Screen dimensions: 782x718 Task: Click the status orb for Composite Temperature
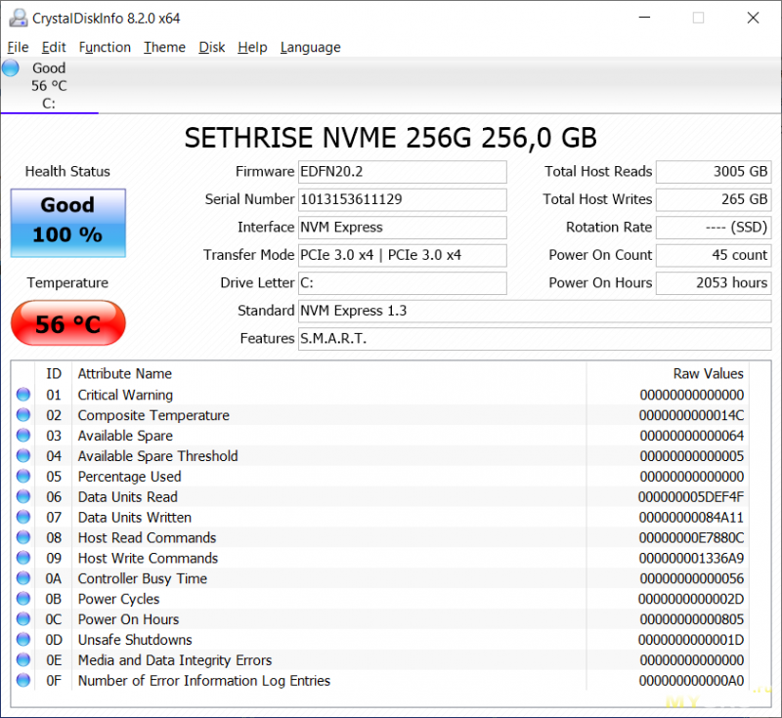pos(22,414)
